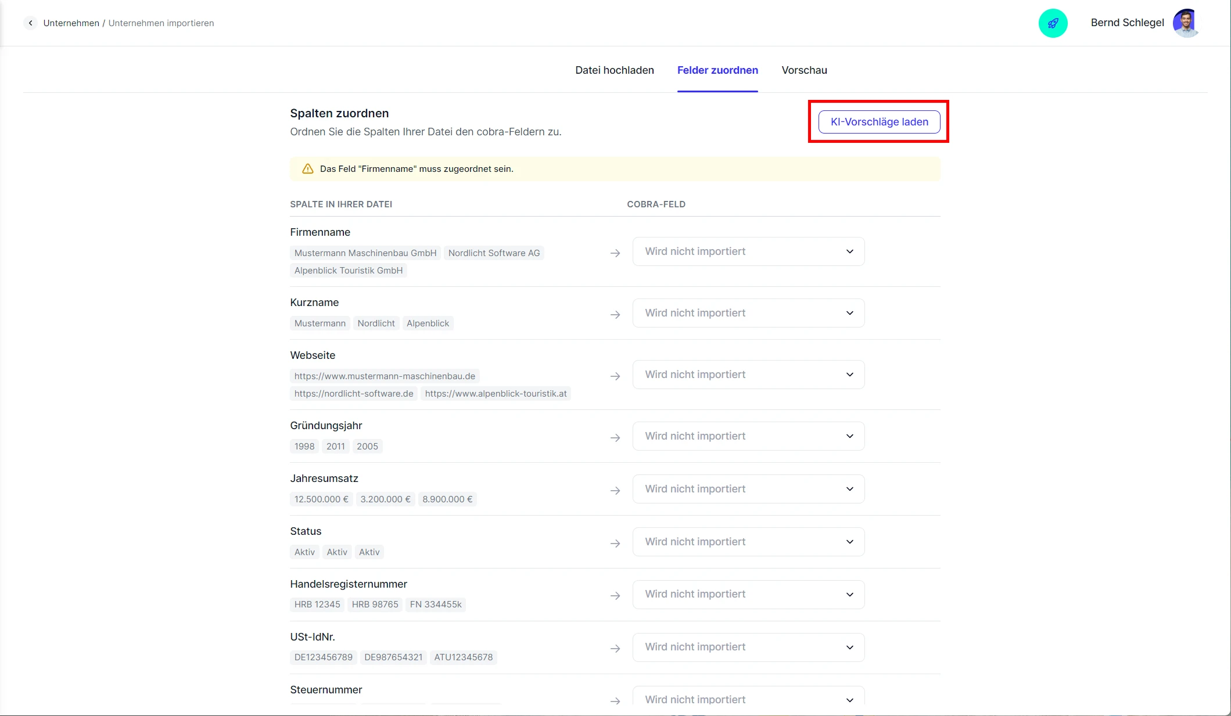Image resolution: width=1231 pixels, height=716 pixels.
Task: Switch to the Datei hochladen tab
Action: (x=615, y=70)
